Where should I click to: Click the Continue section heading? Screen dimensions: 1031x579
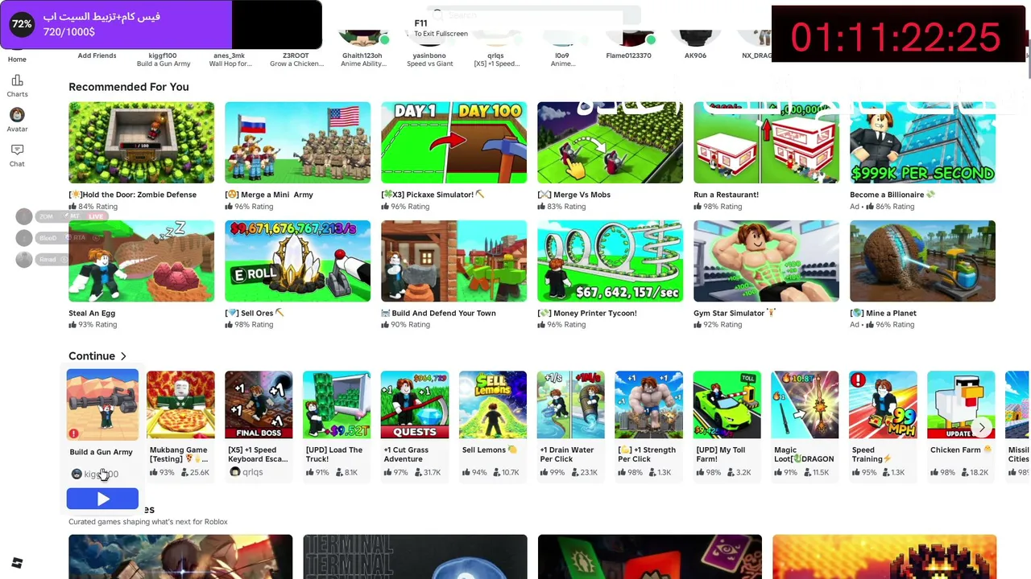[x=92, y=356]
